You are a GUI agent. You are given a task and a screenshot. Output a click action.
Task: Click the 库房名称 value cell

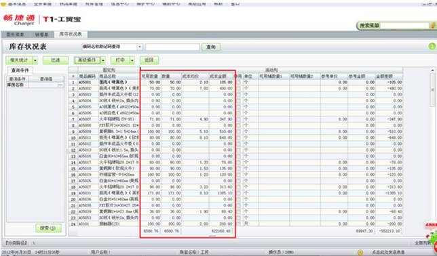46,85
